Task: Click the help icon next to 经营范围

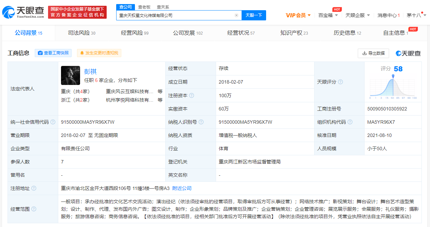Action: pyautogui.click(x=34, y=209)
